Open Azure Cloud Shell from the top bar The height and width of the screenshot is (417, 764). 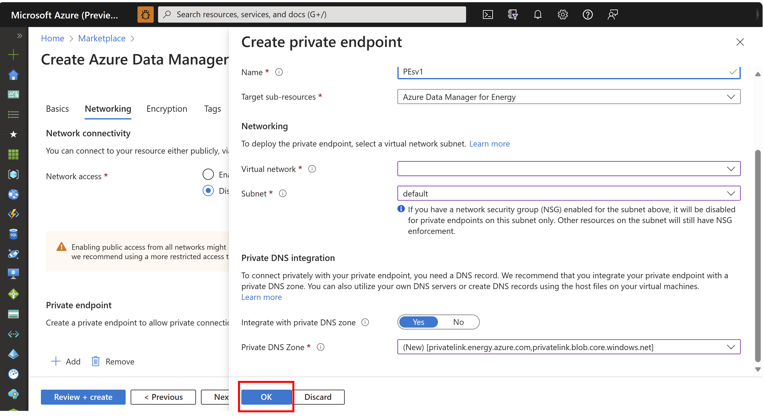tap(488, 14)
